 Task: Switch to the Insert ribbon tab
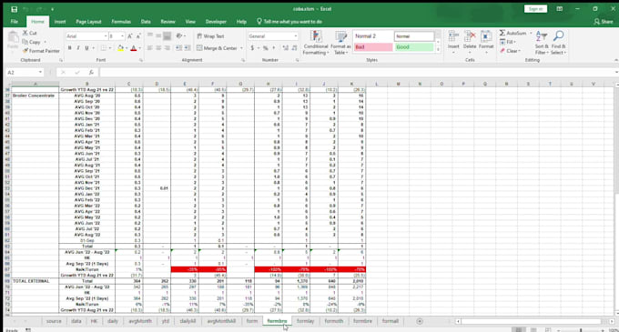pyautogui.click(x=60, y=22)
